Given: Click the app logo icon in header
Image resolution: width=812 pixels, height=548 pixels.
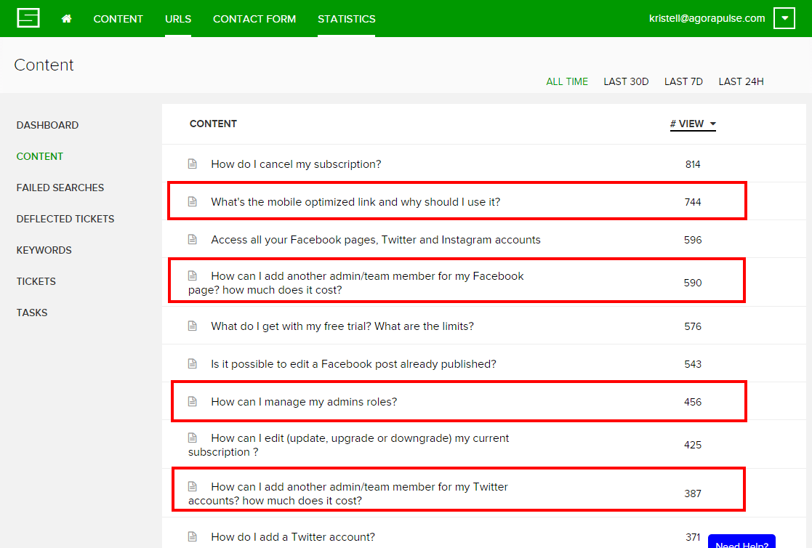Looking at the screenshot, I should (x=28, y=18).
